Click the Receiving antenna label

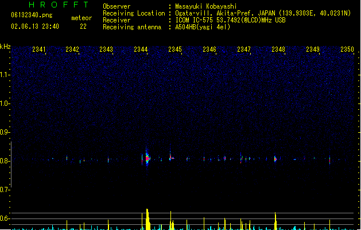(132, 27)
